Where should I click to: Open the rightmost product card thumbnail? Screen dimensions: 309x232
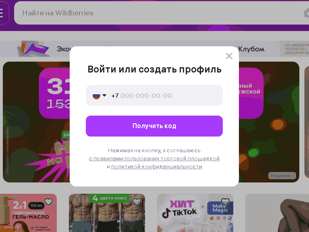277,213
